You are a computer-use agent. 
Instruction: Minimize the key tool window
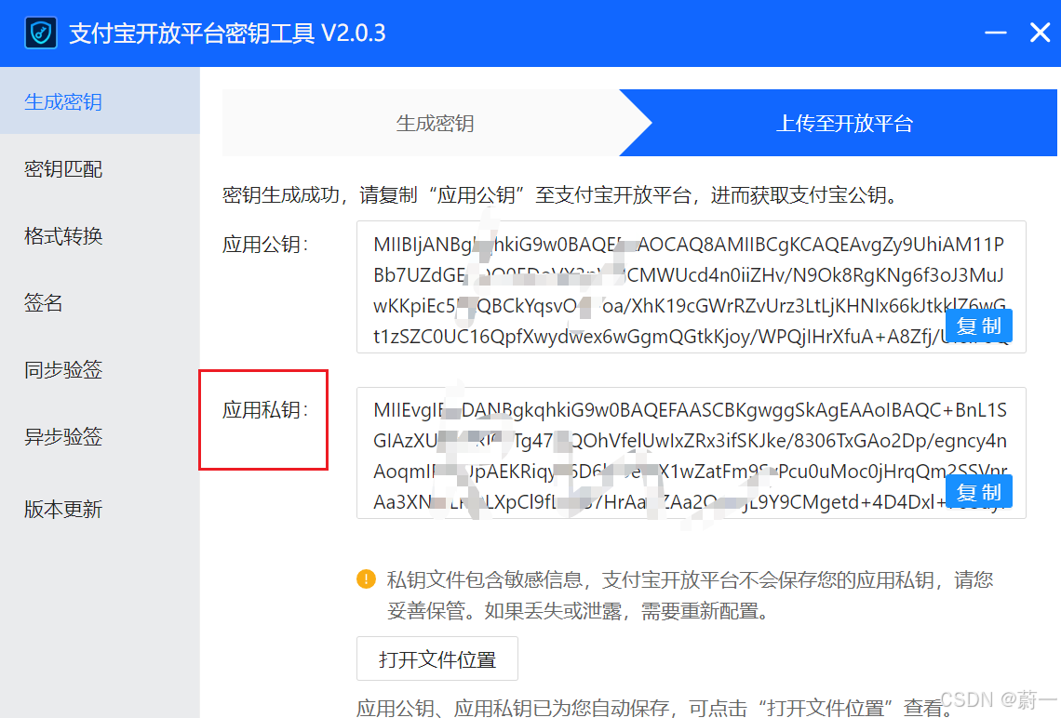[995, 33]
